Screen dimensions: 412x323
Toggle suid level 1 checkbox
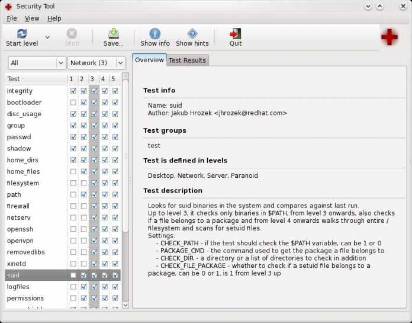[x=73, y=275]
